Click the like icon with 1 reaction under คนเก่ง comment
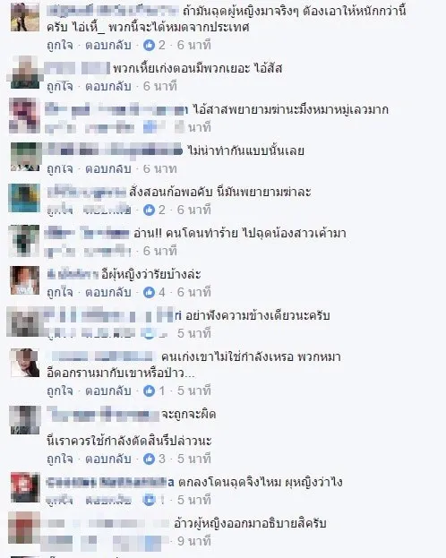 click(x=150, y=391)
